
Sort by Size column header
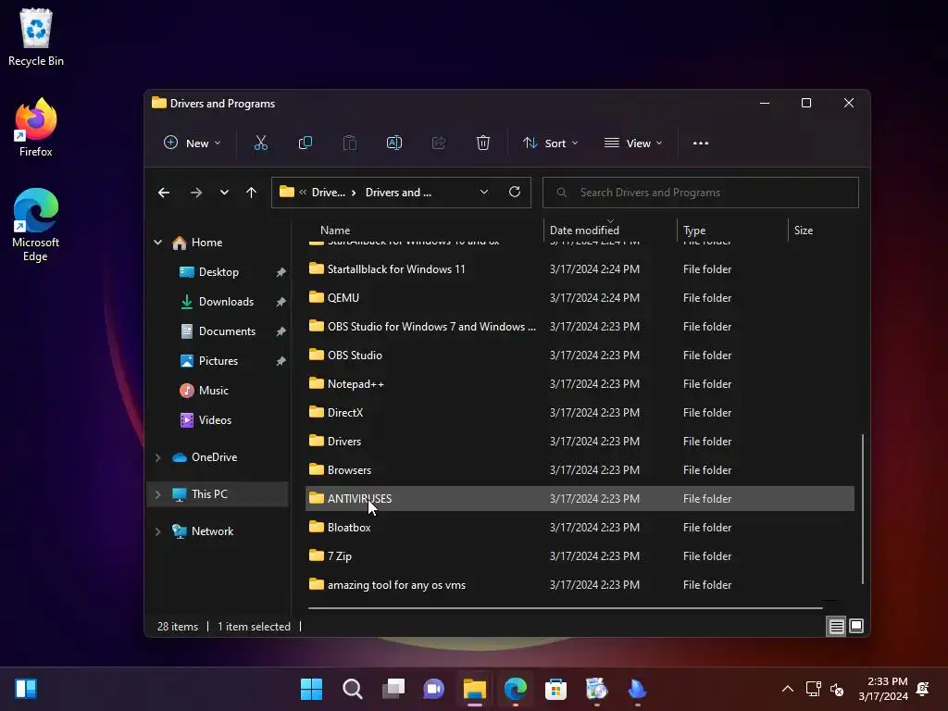coord(803,231)
